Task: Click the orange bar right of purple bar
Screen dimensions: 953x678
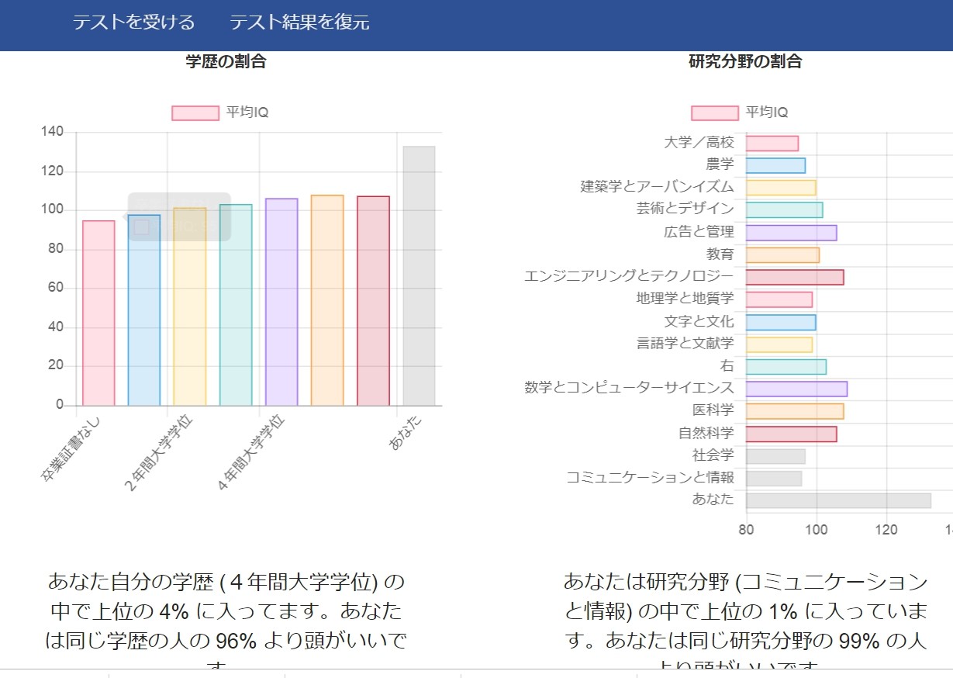Action: (x=327, y=300)
